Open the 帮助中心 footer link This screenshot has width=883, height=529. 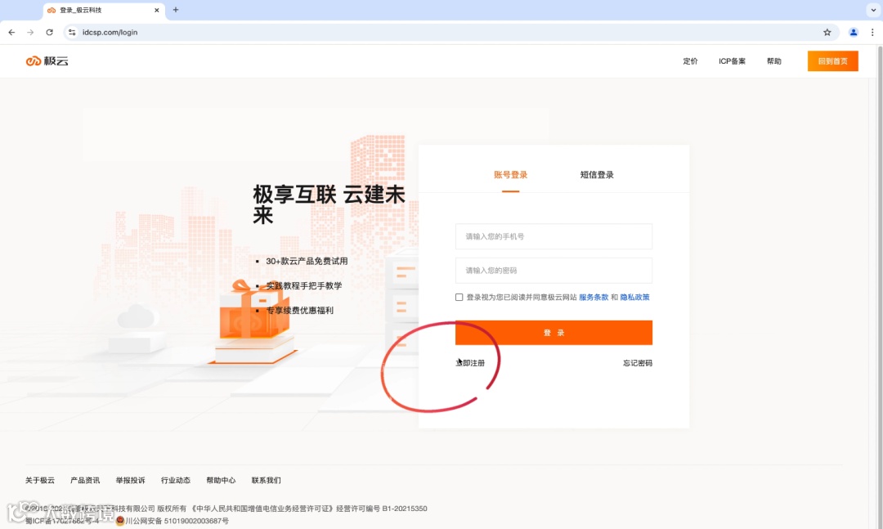pyautogui.click(x=221, y=480)
